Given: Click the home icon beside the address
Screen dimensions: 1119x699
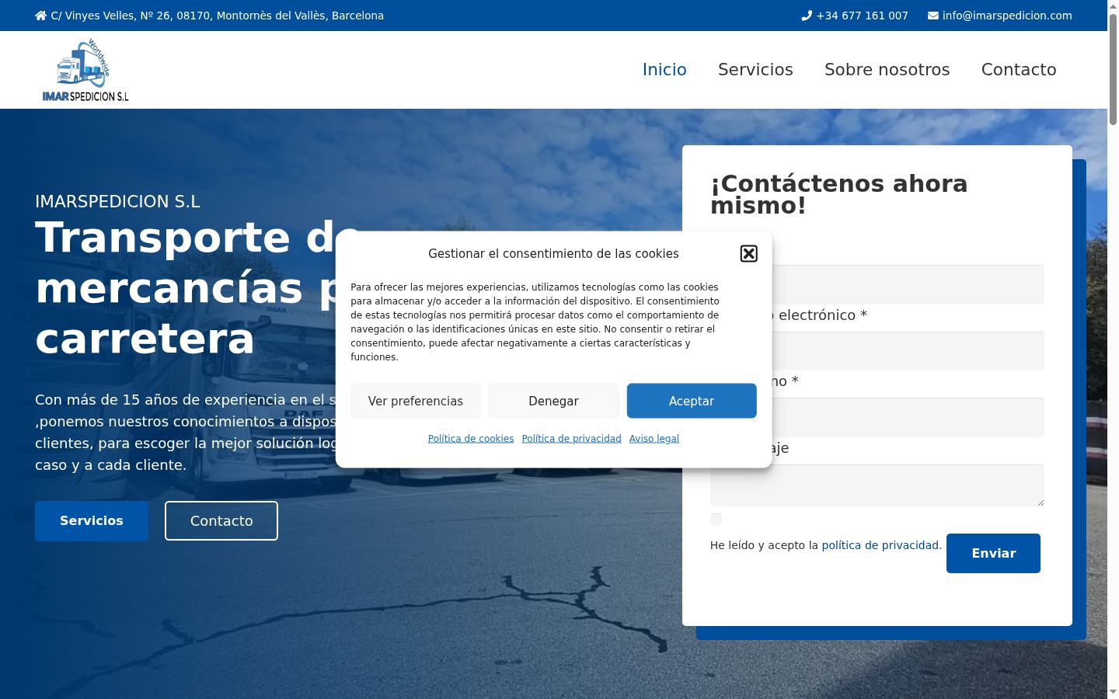Looking at the screenshot, I should pyautogui.click(x=41, y=16).
